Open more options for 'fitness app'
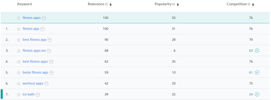Image resolution: width=271 pixels, height=100 pixels. (42, 29)
